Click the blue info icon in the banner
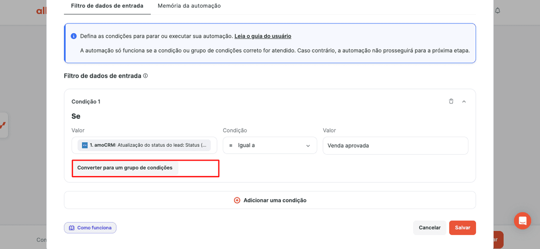Screen dimensions: 540x249 (74, 36)
